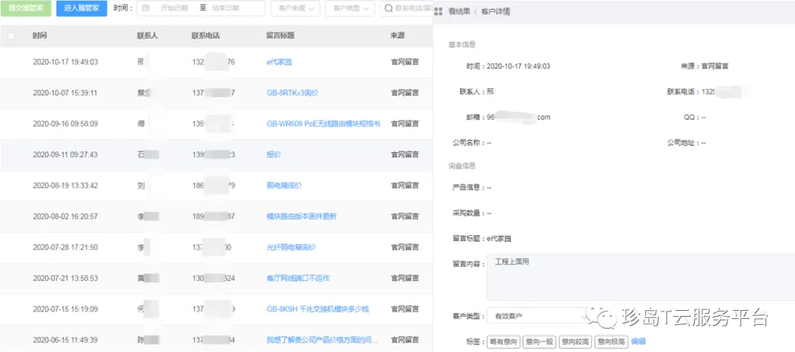Click the 开始日期 start date field
The height and width of the screenshot is (352, 795).
click(x=174, y=8)
